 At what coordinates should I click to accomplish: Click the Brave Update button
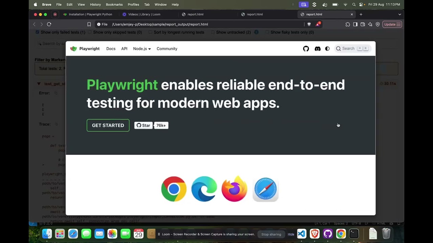[x=392, y=24]
